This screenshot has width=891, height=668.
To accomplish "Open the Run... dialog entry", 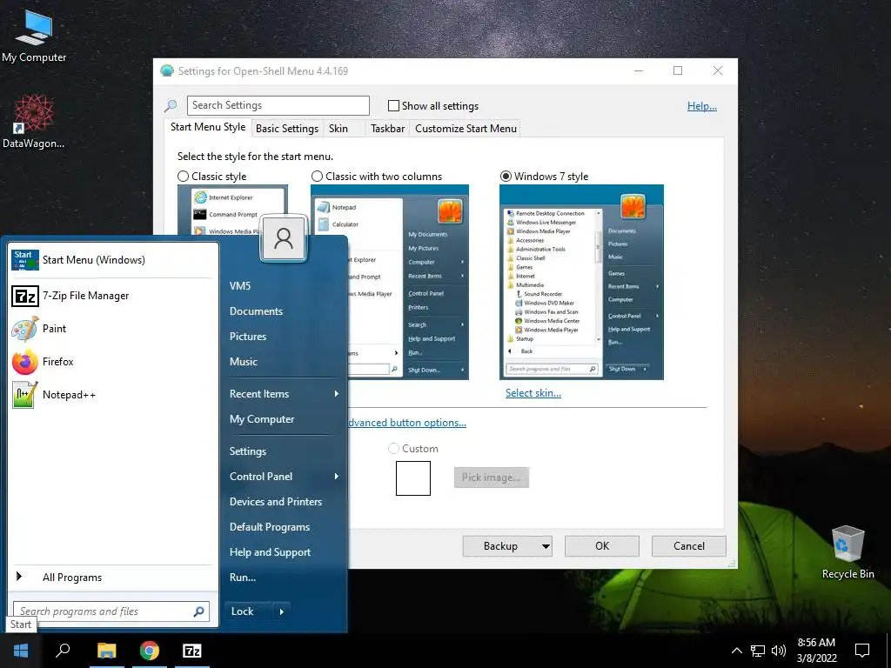I will pyautogui.click(x=243, y=578).
